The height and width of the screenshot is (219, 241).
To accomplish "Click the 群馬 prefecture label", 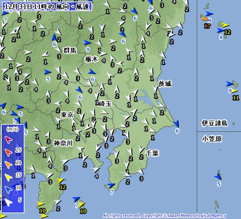I will (70, 50).
